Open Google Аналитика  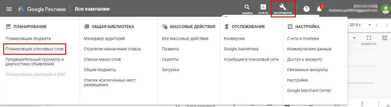click(x=241, y=49)
